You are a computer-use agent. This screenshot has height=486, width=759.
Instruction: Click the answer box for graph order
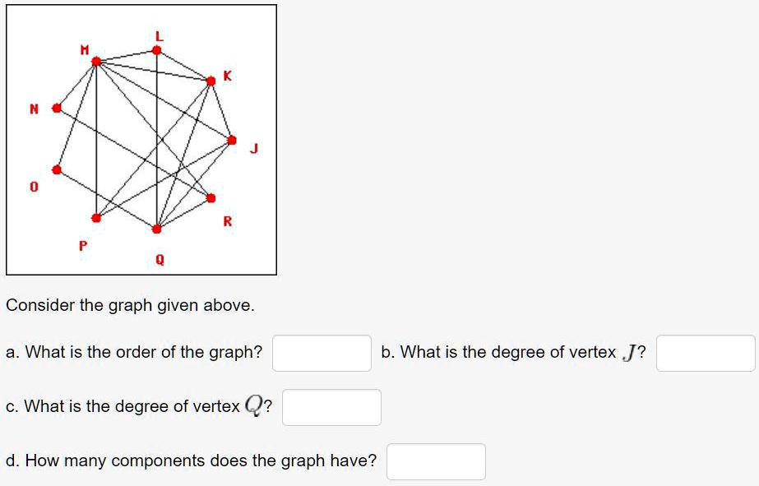(320, 352)
